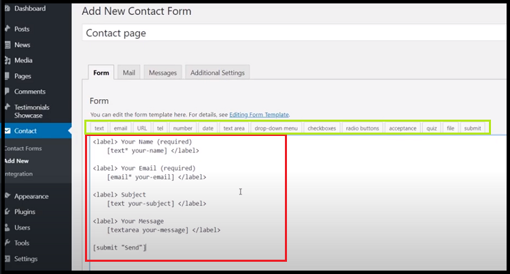510x274 pixels.
Task: Open the Messages tab
Action: click(x=163, y=73)
